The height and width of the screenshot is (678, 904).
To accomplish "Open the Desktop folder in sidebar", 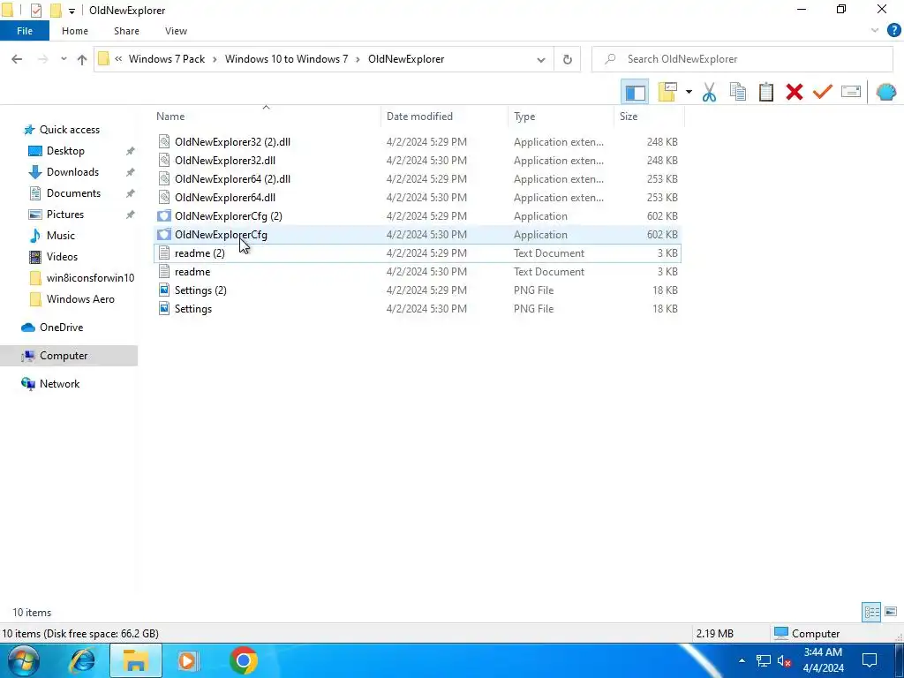I will tap(65, 151).
